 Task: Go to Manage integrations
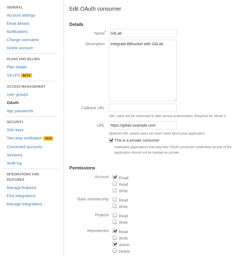click(x=24, y=204)
